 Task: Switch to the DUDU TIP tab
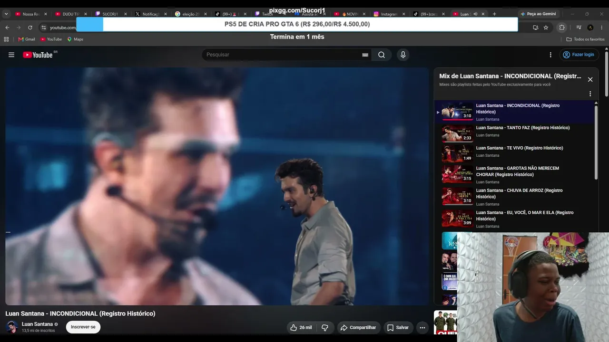point(71,14)
